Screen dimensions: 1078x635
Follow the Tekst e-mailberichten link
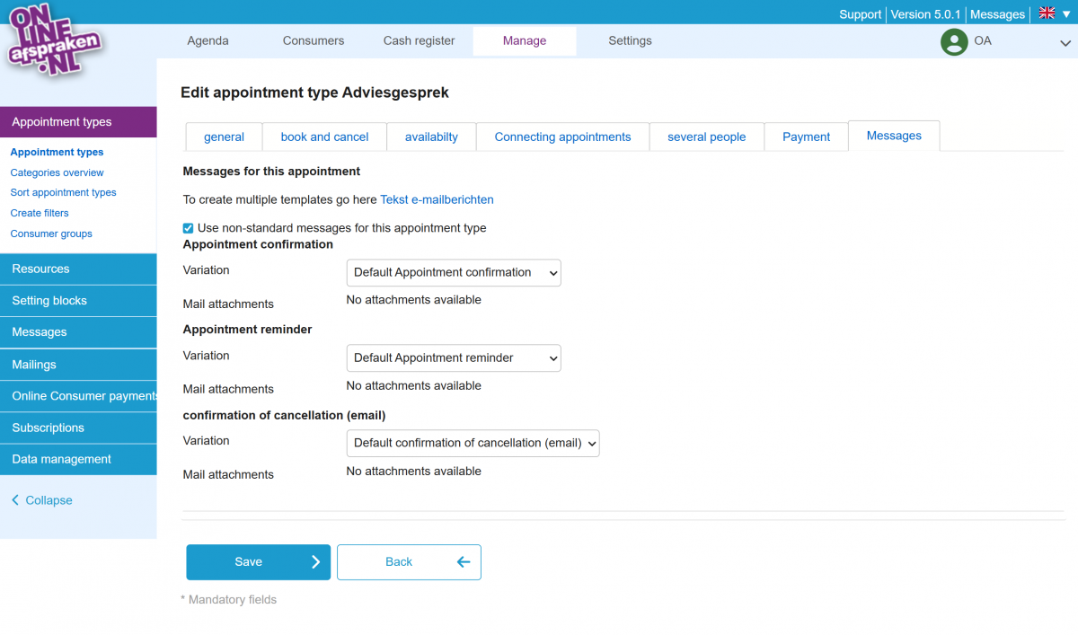coord(437,199)
